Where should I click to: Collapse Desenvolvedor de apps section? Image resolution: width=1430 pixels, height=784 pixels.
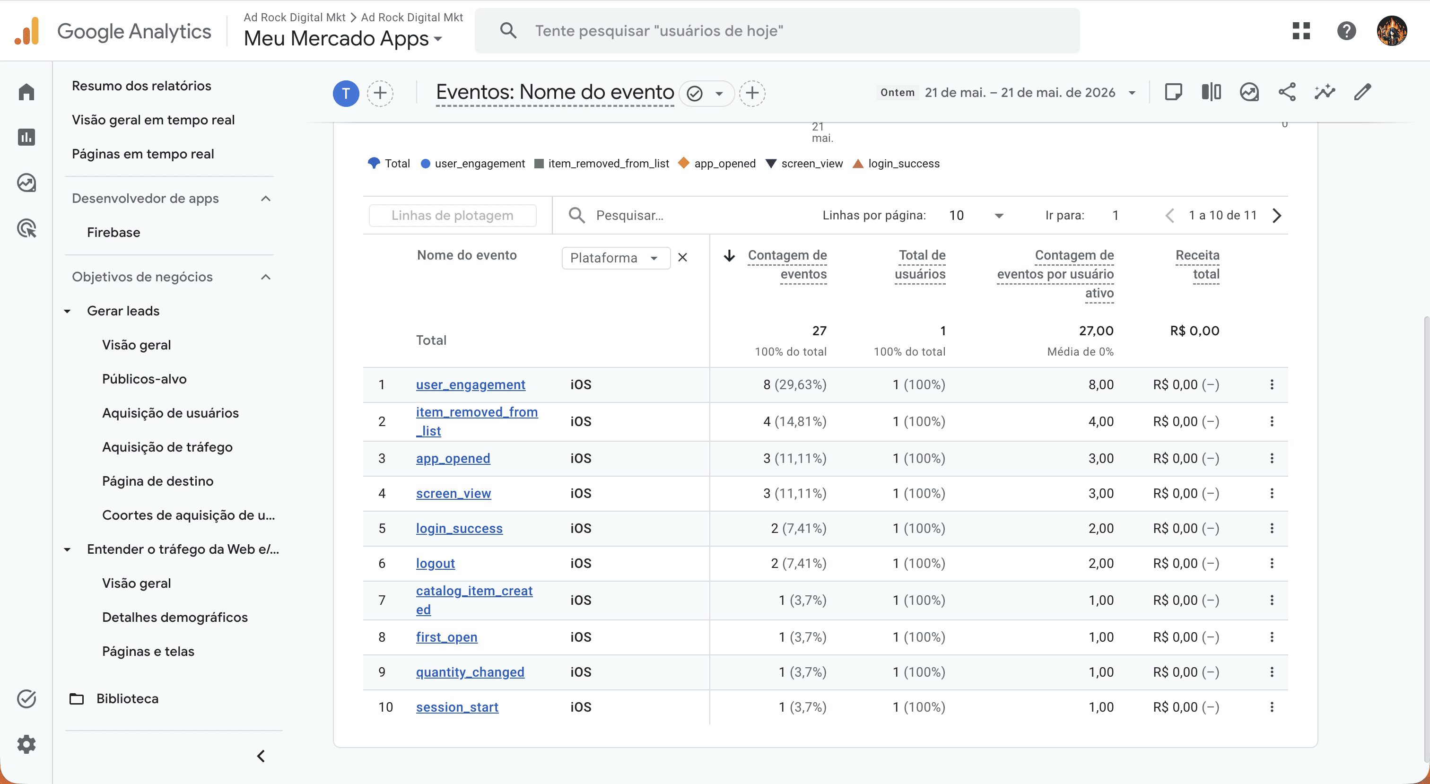266,199
